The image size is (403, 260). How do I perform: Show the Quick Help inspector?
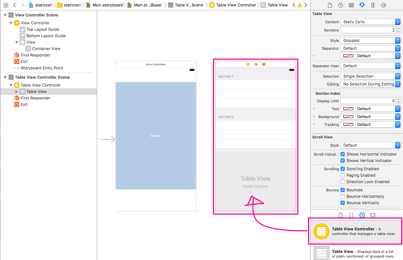340,5
